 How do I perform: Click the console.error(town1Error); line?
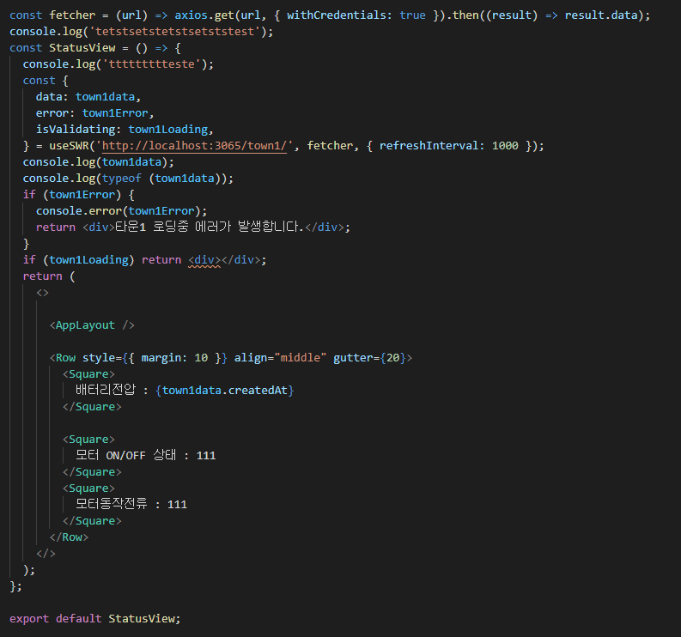tap(122, 211)
